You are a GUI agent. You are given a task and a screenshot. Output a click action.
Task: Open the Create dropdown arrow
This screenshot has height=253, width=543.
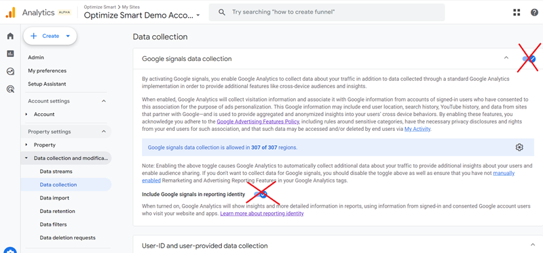click(68, 36)
